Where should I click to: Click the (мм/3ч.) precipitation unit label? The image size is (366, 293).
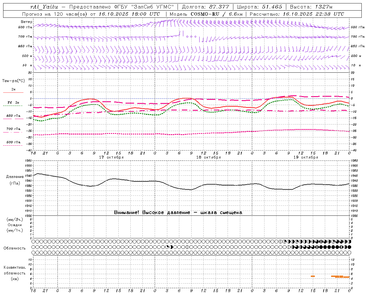click(15, 219)
